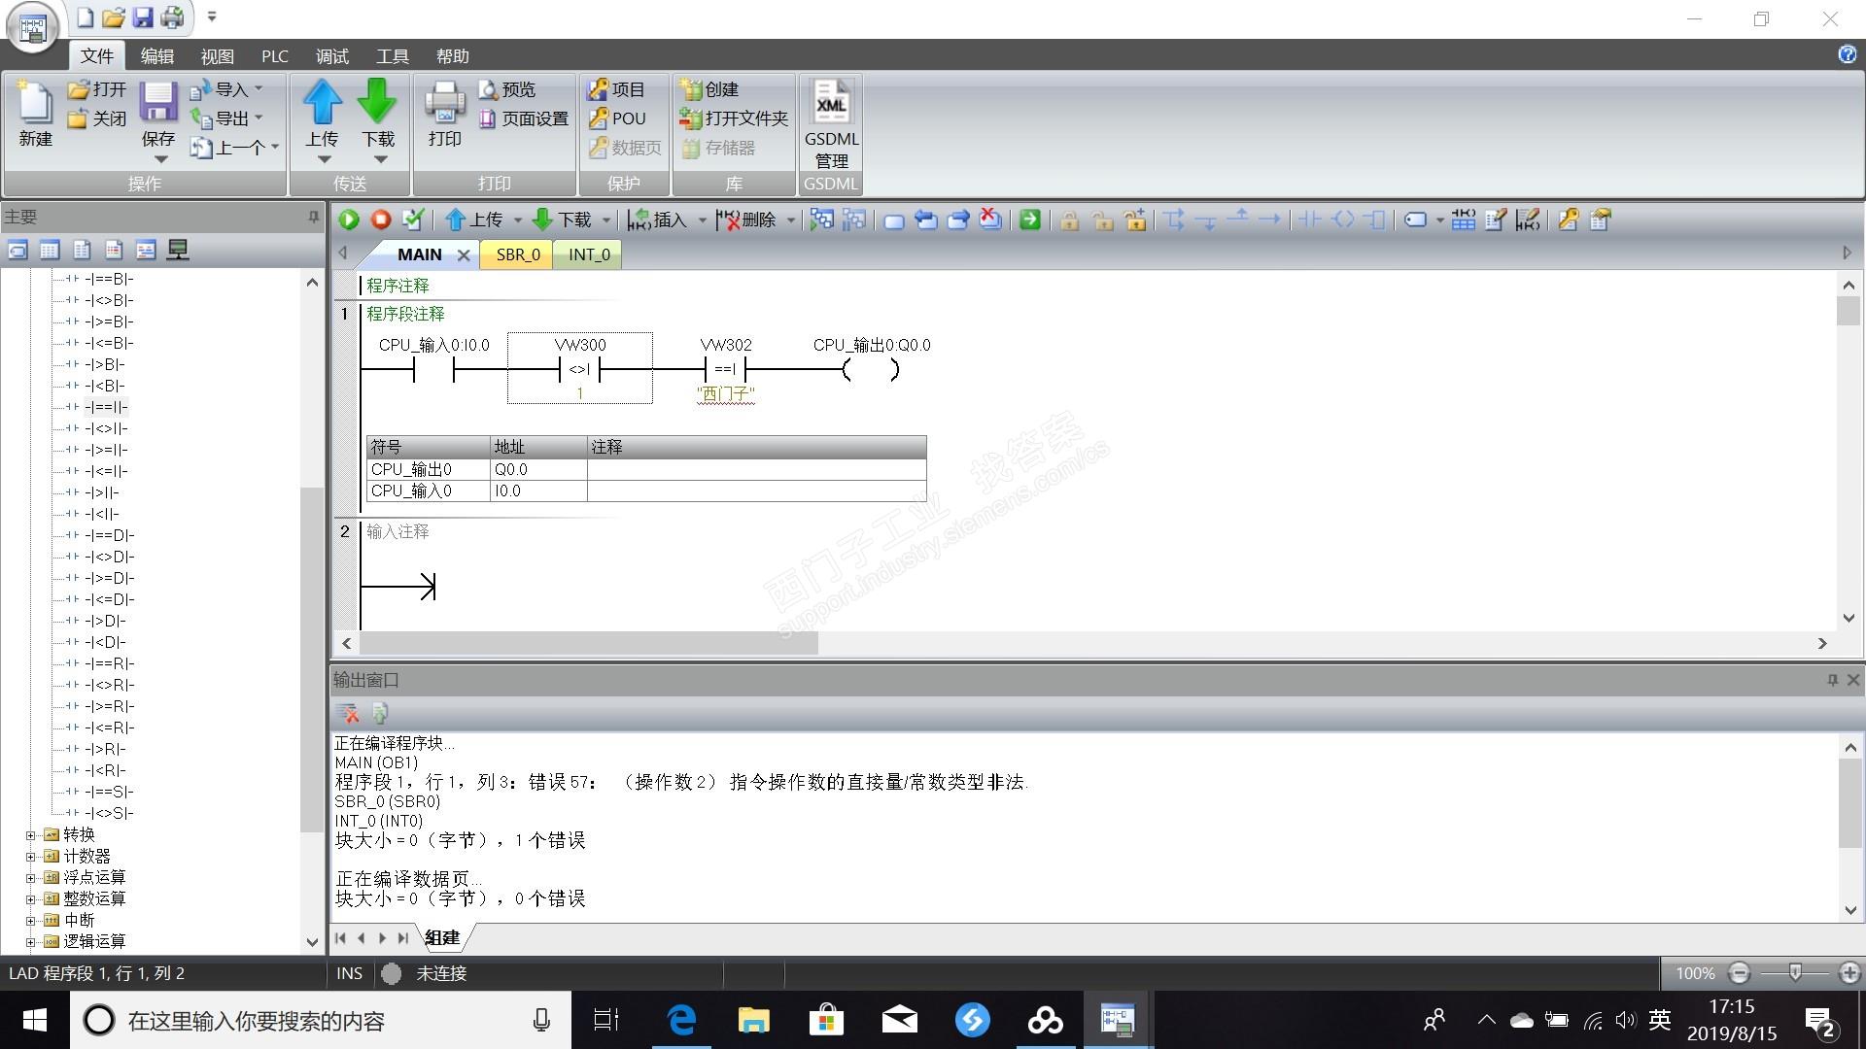Click 页面设置 button in print group
This screenshot has height=1049, width=1866.
point(525,118)
